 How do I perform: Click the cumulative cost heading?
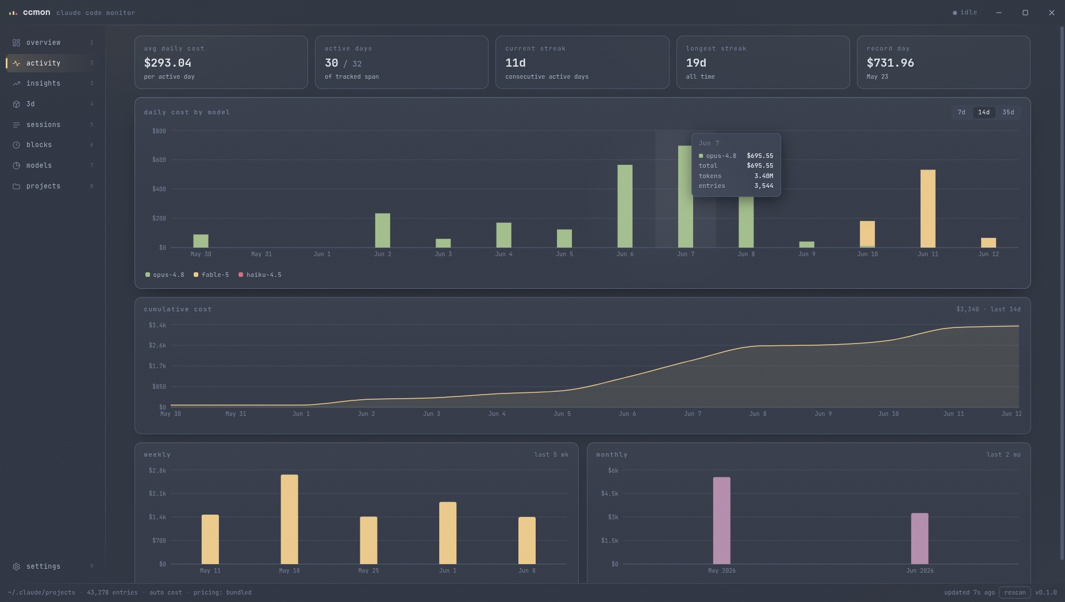coord(178,310)
